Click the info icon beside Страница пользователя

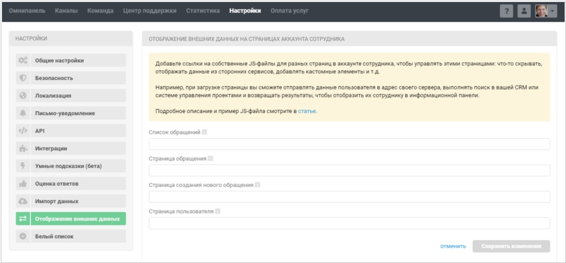[x=218, y=211]
